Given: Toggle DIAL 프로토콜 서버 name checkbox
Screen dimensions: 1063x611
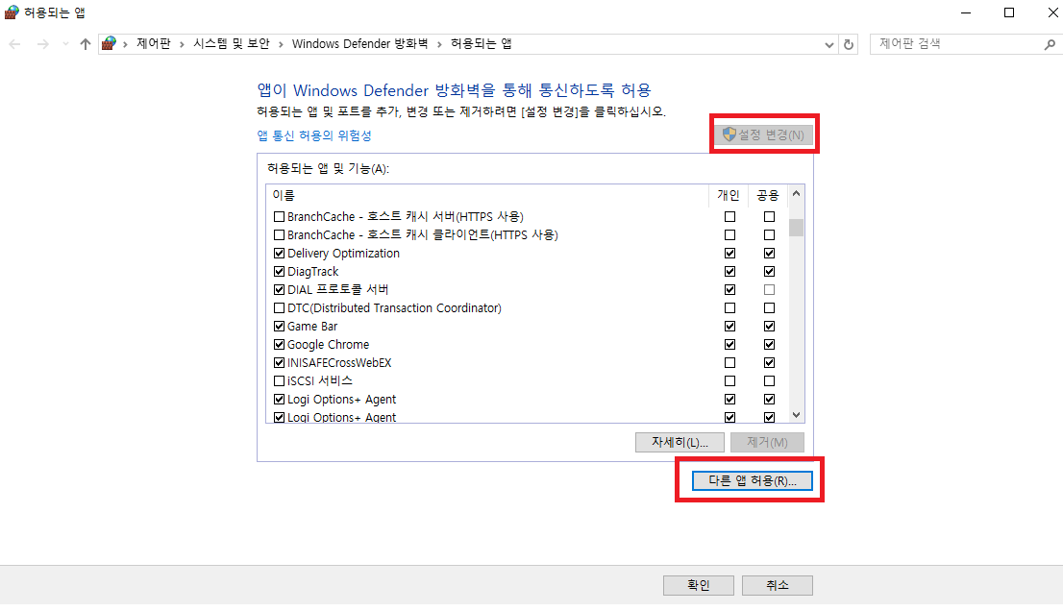Looking at the screenshot, I should coord(279,290).
